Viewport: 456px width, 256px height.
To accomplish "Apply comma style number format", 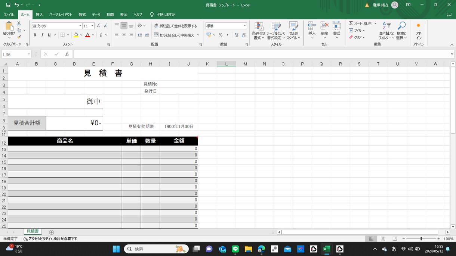I will (x=228, y=35).
